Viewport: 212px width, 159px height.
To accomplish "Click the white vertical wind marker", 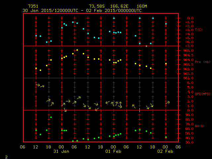I will [139, 109].
